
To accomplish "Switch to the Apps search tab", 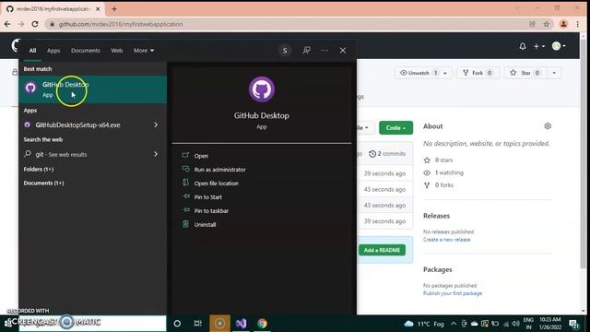I will pyautogui.click(x=53, y=51).
